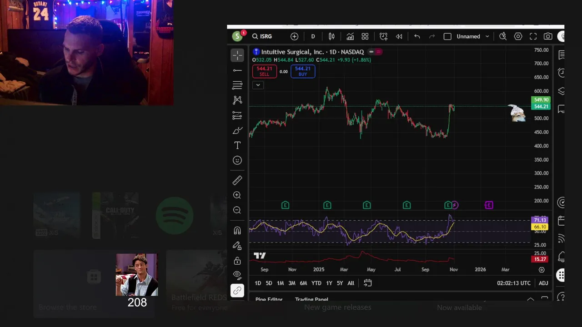Click the create alert clock icon
Screen dimensions: 582x327
[383, 36]
